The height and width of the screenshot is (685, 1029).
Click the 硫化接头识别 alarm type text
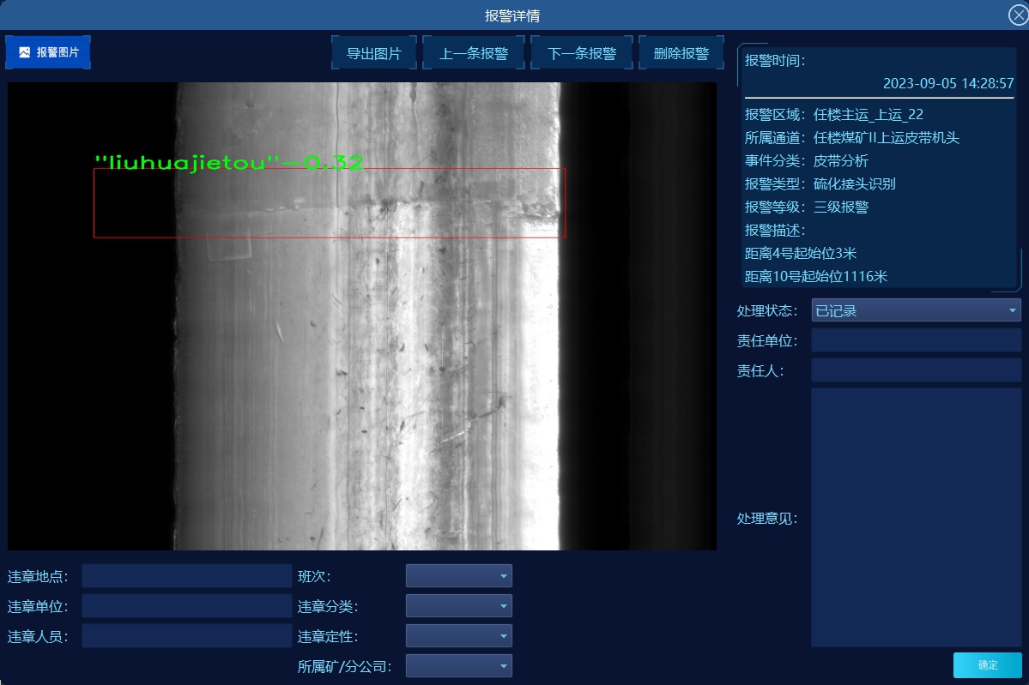[x=855, y=183]
